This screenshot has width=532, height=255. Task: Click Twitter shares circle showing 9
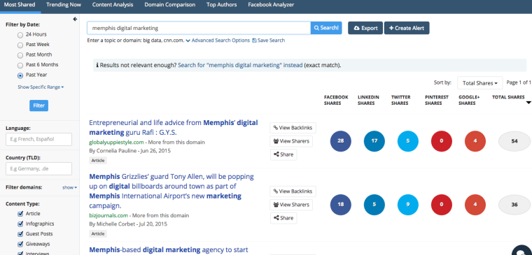[408, 205]
